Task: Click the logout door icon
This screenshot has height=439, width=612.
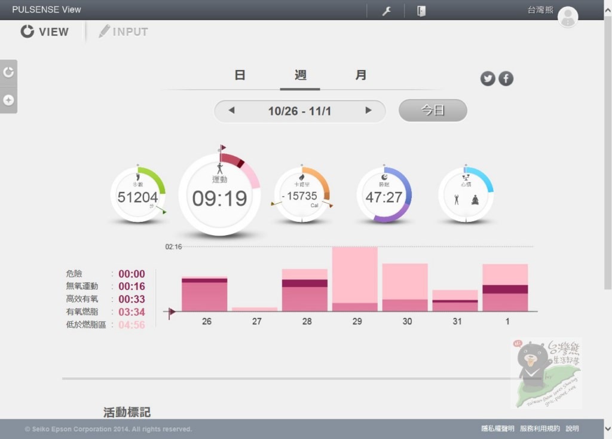Action: point(421,11)
